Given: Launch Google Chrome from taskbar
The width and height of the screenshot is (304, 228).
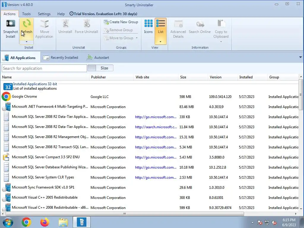Looking at the screenshot, I should (26, 222).
